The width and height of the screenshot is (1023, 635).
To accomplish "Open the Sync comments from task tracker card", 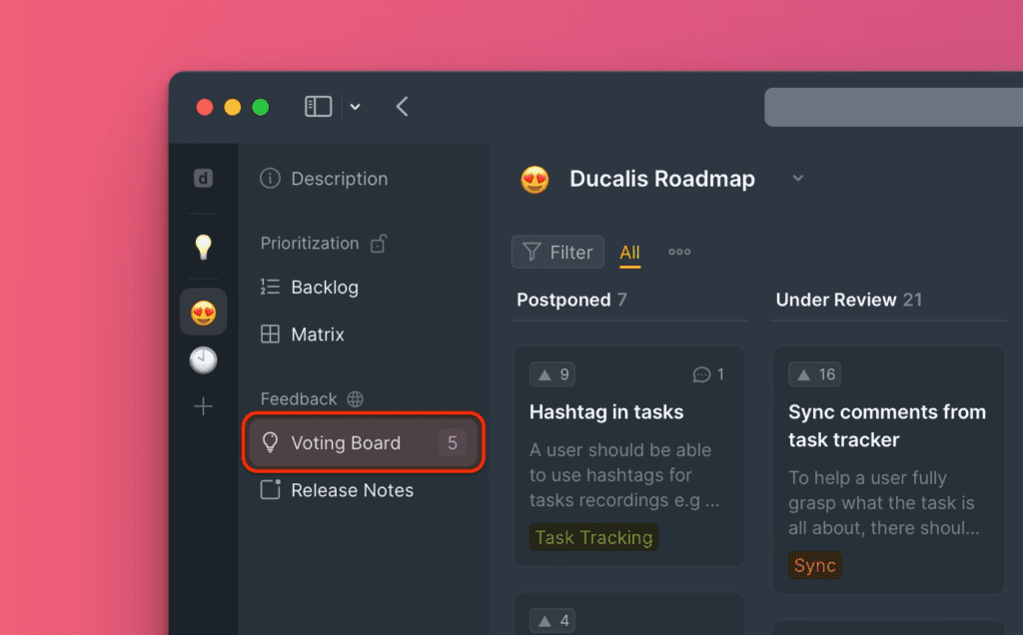I will tap(887, 425).
